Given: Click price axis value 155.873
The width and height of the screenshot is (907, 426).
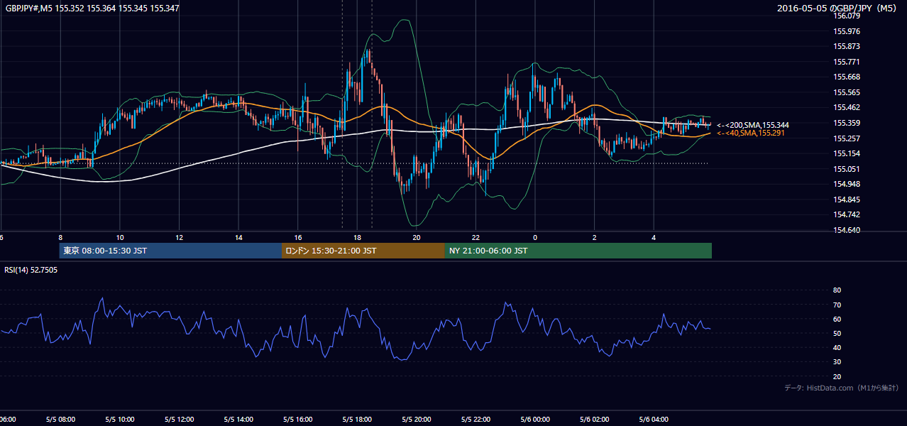Looking at the screenshot, I should coord(847,46).
